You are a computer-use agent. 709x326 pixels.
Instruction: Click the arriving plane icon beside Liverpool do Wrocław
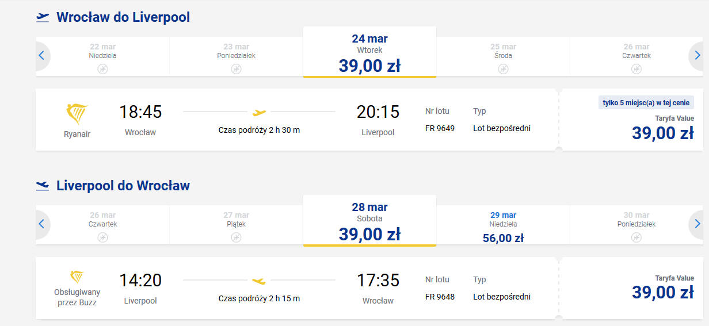43,186
